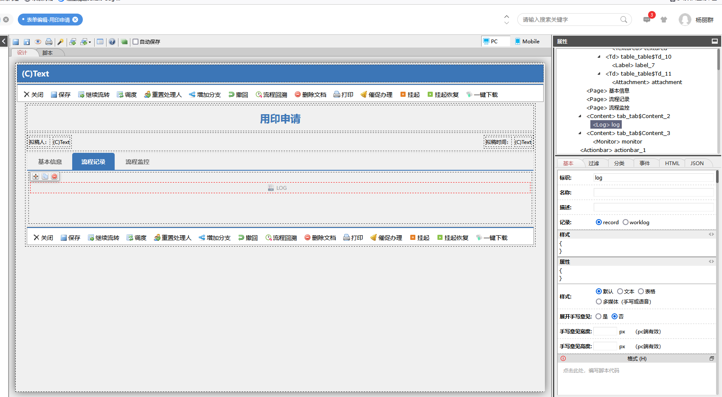
Task: Click 保存 in the top action bar
Action: coord(61,95)
